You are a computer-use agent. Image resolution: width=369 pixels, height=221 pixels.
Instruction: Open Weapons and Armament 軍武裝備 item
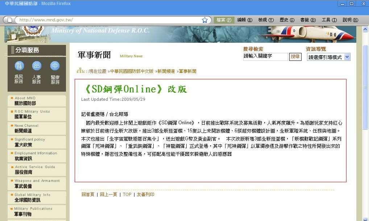(x=37, y=184)
